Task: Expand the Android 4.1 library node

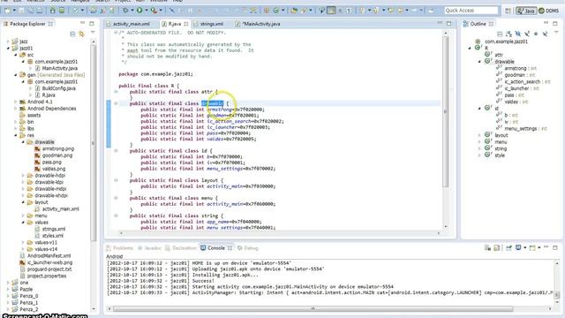Action: coord(16,102)
